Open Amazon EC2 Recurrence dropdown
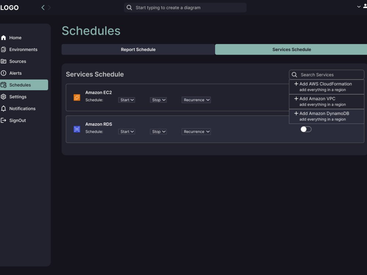This screenshot has width=367, height=275. (x=196, y=100)
